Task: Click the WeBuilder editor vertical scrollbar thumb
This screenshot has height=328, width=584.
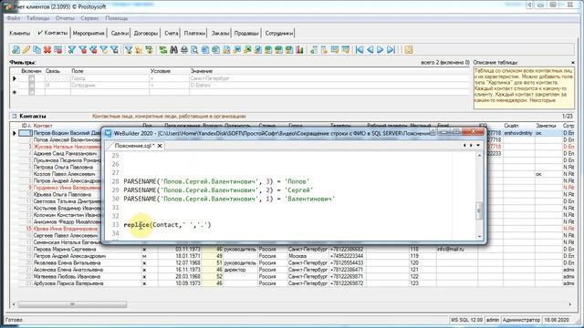Action: 479,210
